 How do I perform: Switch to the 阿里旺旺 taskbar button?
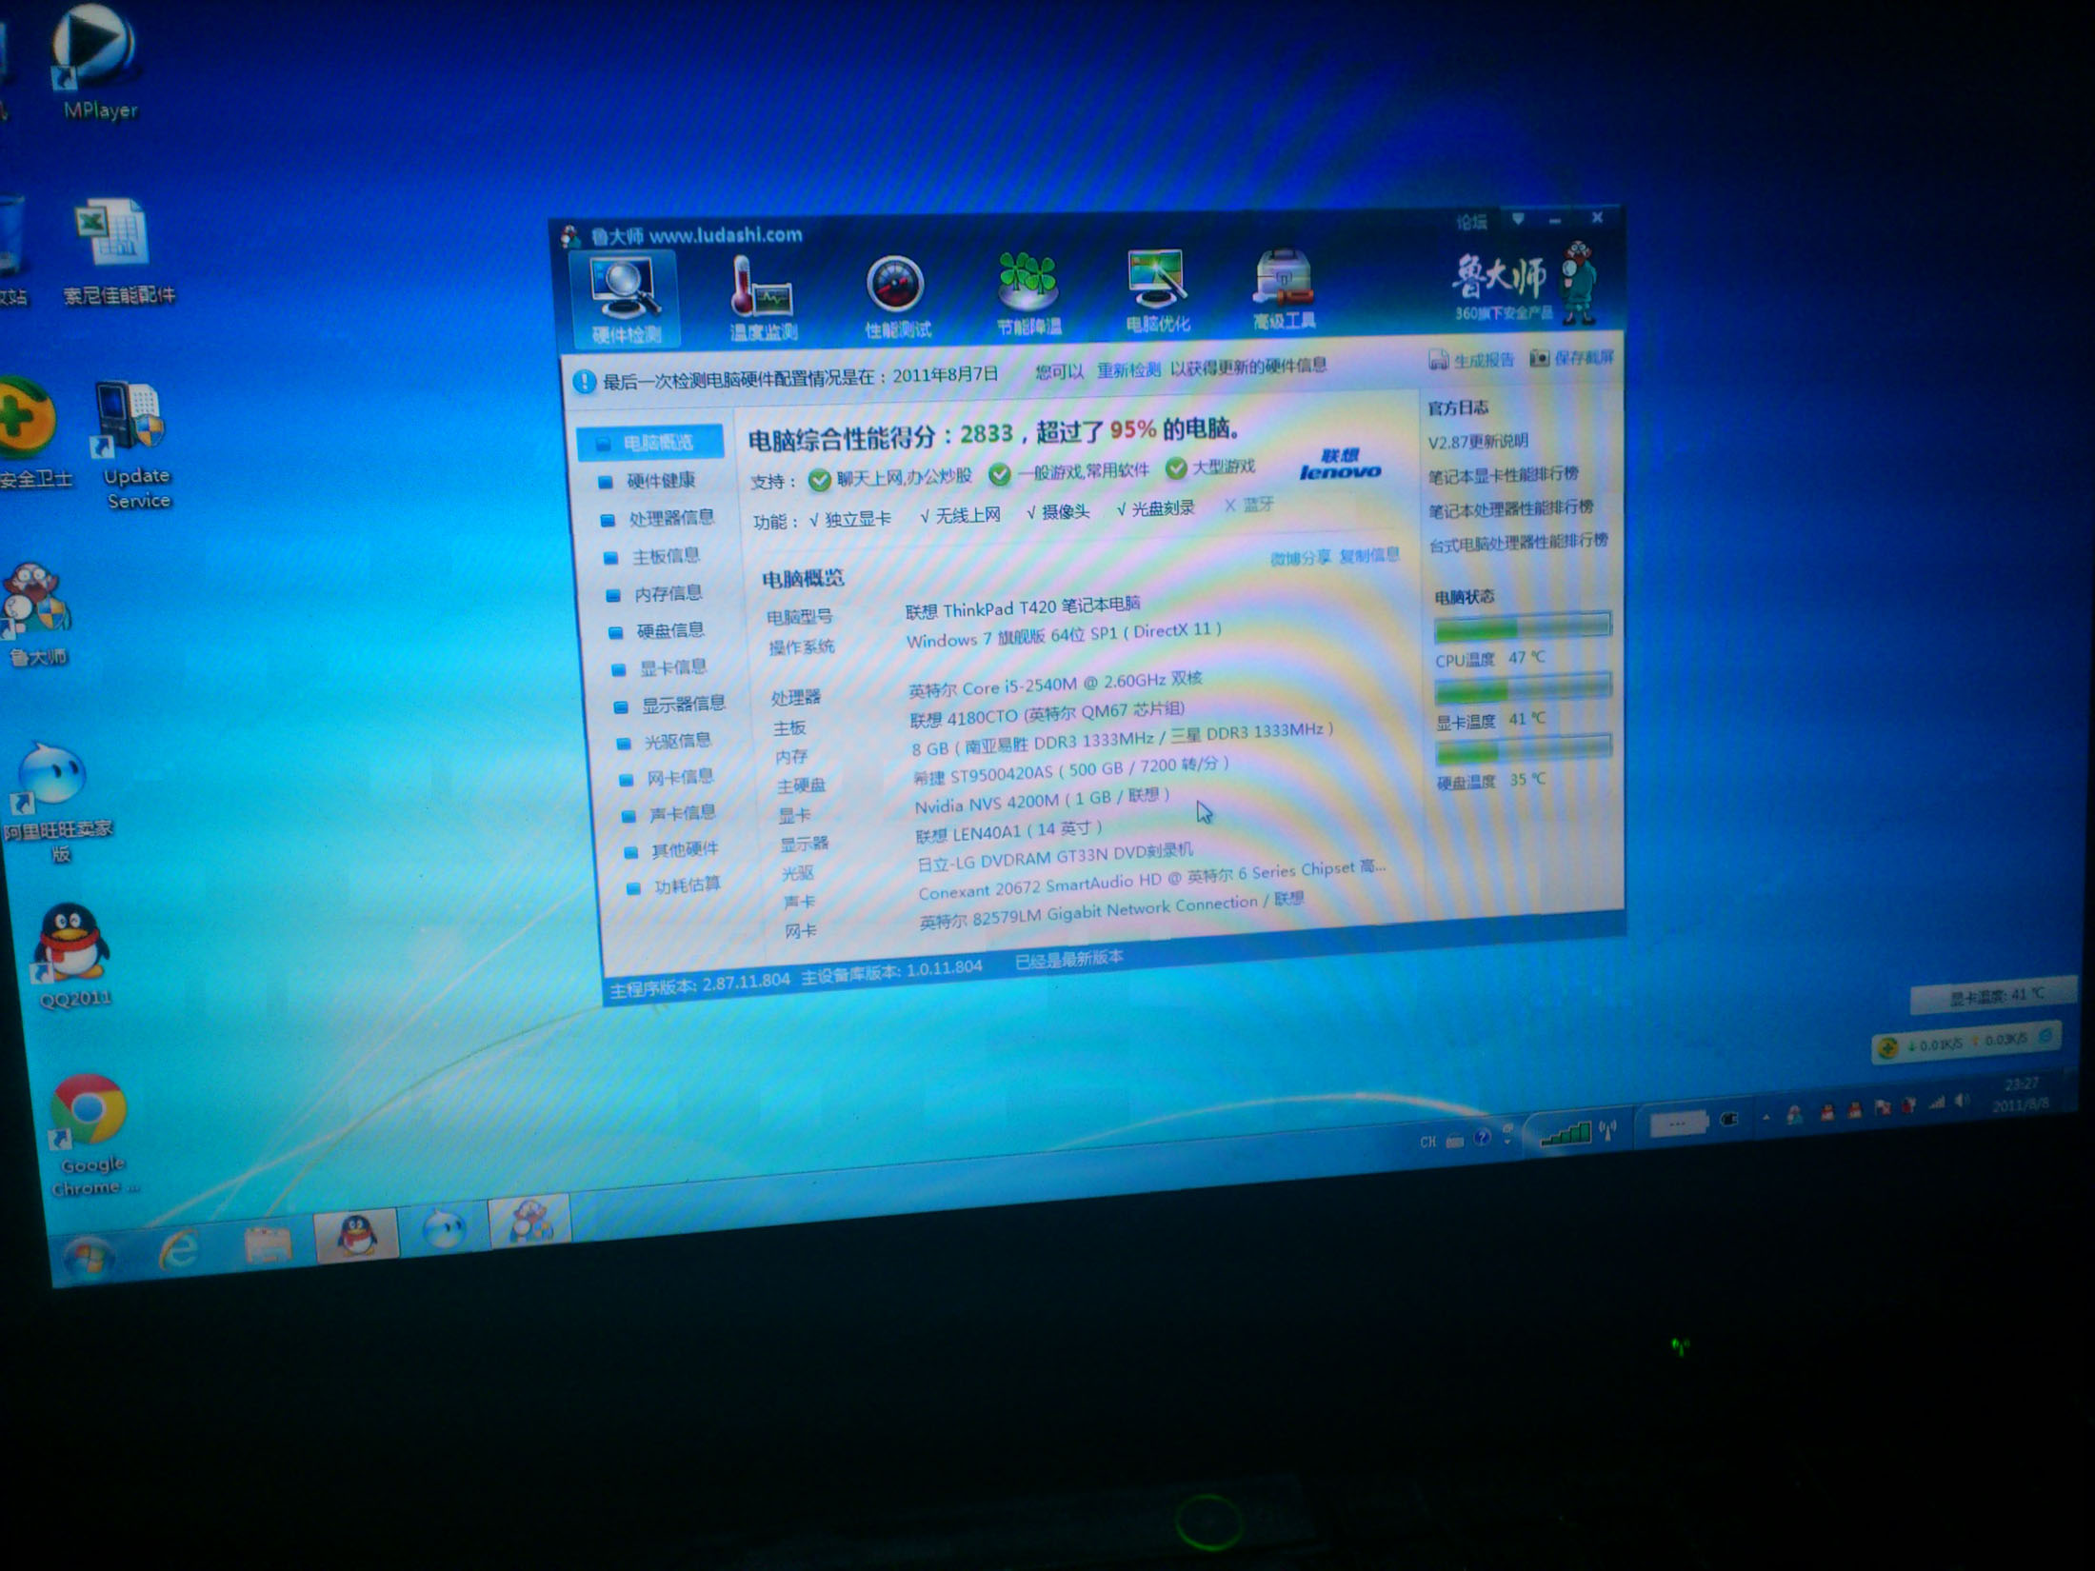[x=443, y=1227]
